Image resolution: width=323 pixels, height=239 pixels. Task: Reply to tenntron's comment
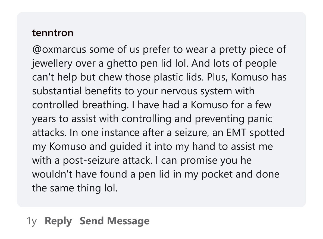[58, 221]
